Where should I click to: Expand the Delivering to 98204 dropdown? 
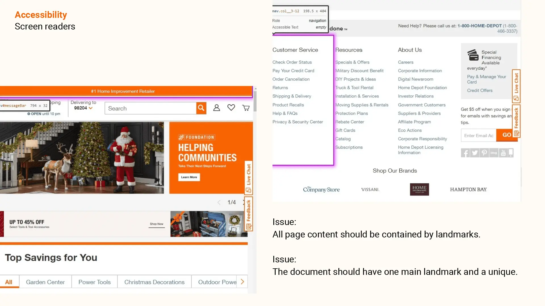pos(83,108)
